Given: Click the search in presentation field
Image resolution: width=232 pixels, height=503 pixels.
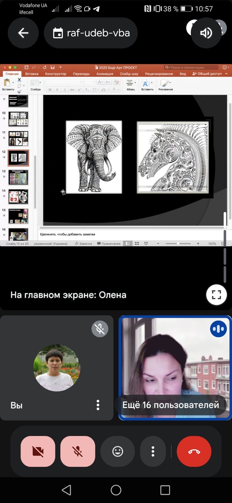Looking at the screenshot, I should 191,67.
